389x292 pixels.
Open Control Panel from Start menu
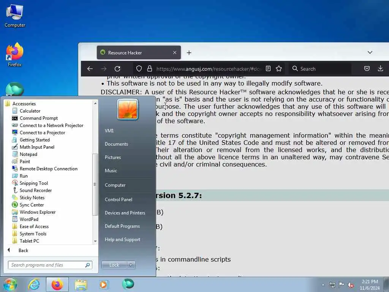pos(119,200)
